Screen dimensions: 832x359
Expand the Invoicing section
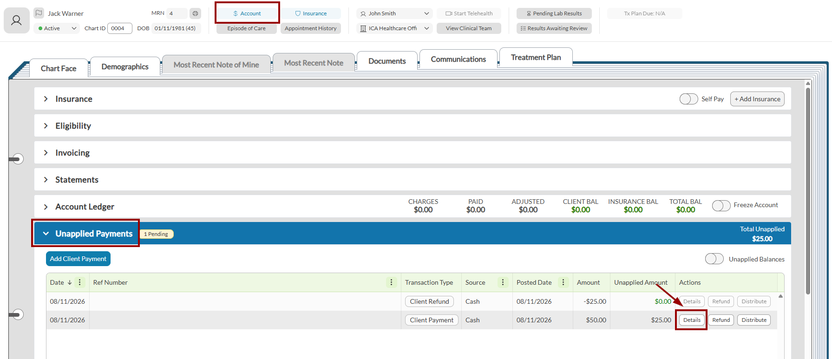(46, 153)
